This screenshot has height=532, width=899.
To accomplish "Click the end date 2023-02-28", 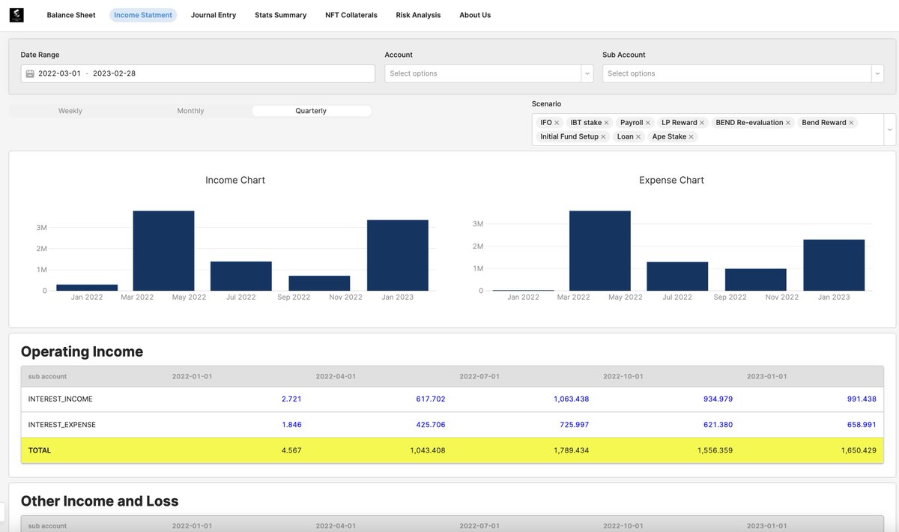I will [x=114, y=73].
